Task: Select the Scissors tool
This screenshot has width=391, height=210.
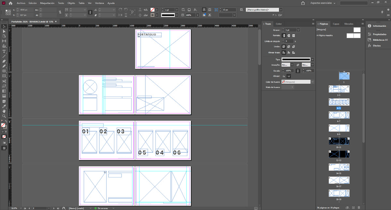Action: 4,81
